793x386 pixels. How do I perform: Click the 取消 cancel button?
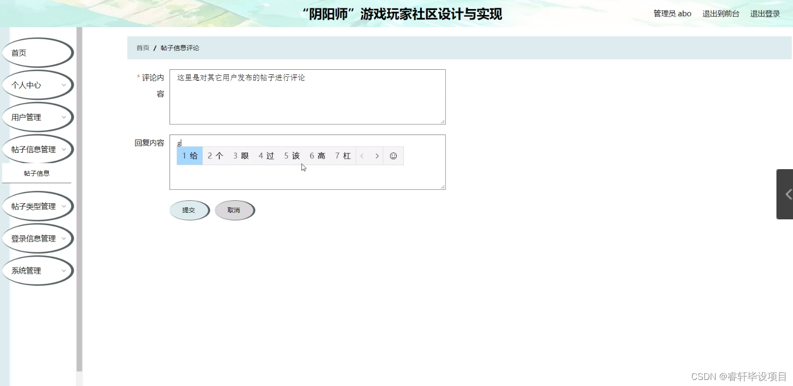(234, 210)
